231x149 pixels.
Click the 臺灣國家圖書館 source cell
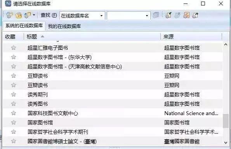182,142
